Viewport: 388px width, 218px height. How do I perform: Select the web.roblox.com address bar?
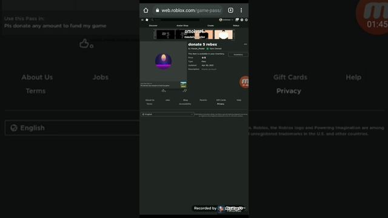188,10
